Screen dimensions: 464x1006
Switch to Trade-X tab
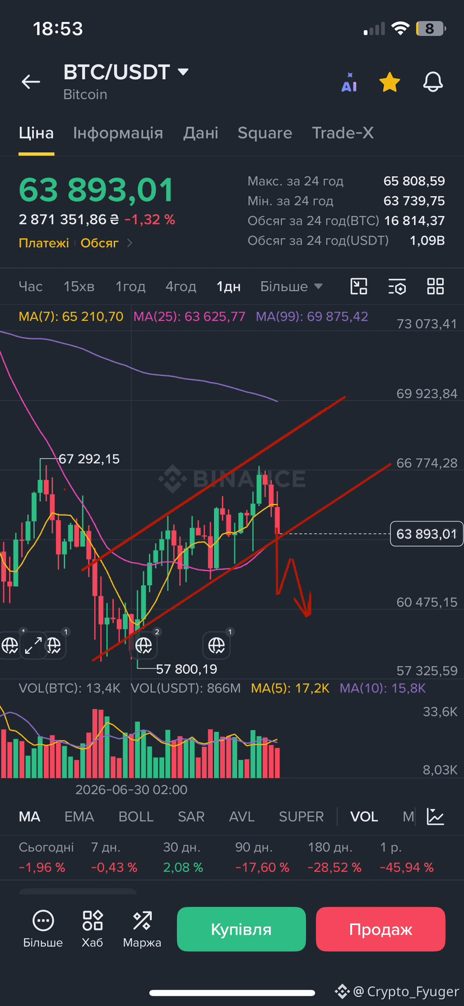(x=343, y=133)
